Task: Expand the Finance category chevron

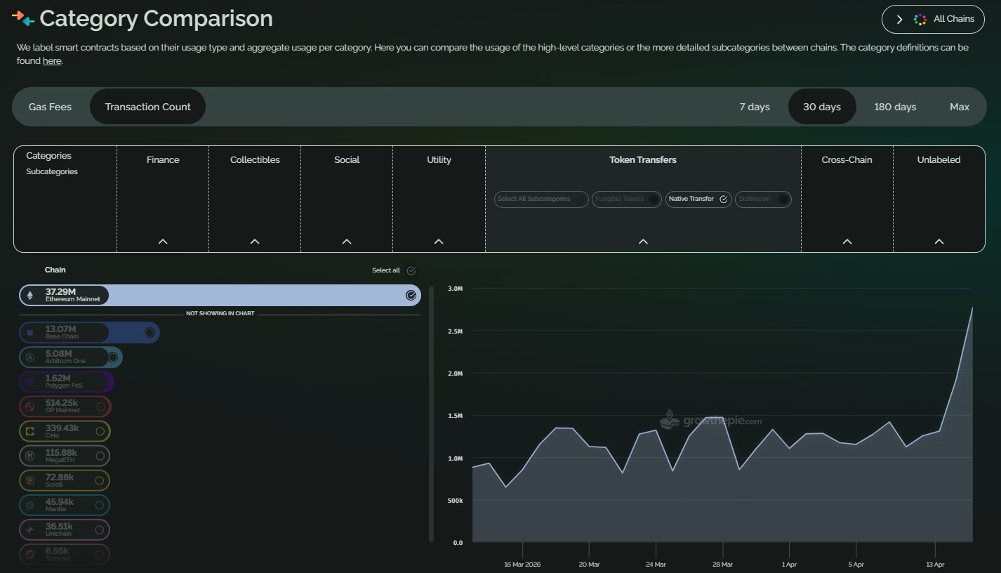Action: [163, 242]
